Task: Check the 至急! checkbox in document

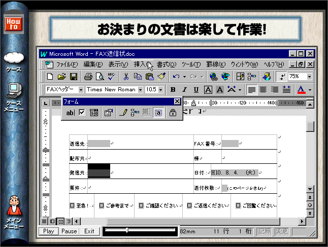Action: (72, 205)
